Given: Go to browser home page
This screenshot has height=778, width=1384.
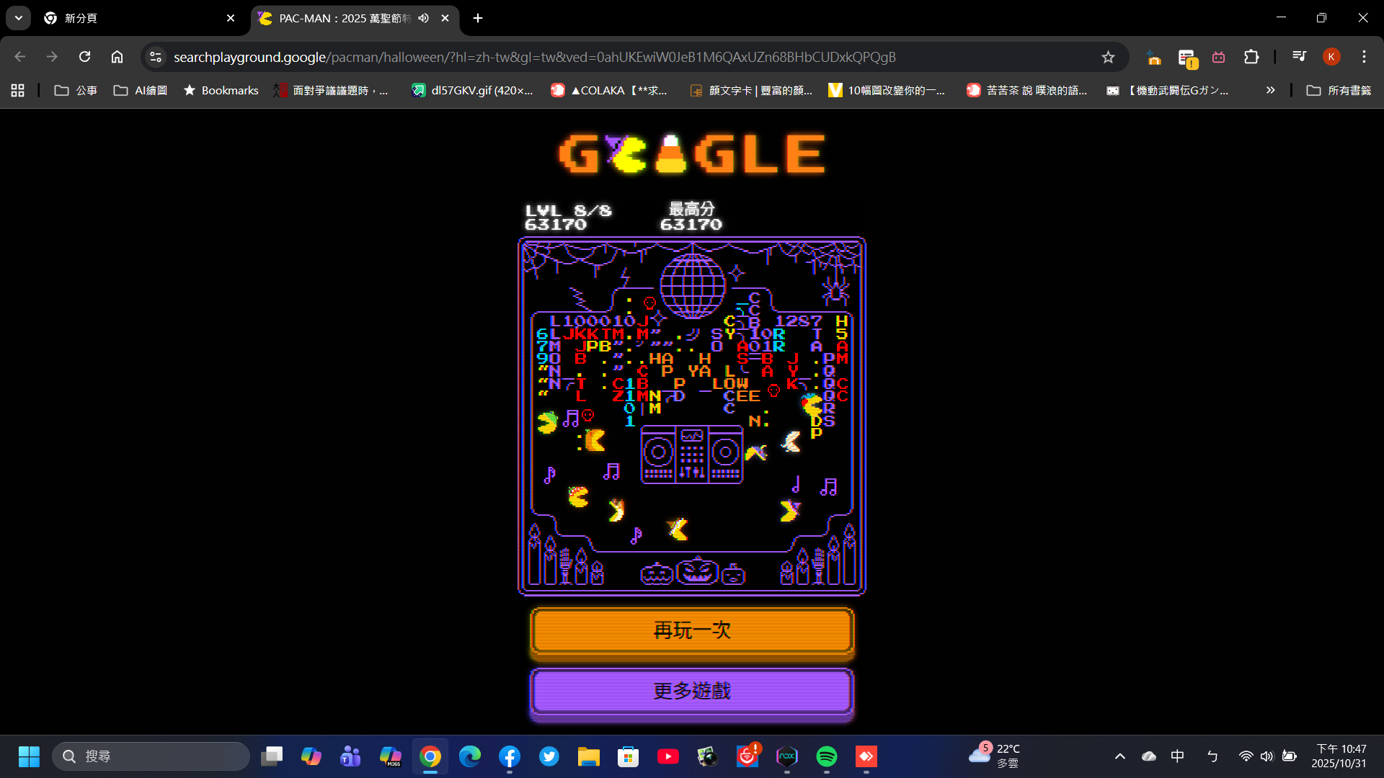Looking at the screenshot, I should [117, 57].
